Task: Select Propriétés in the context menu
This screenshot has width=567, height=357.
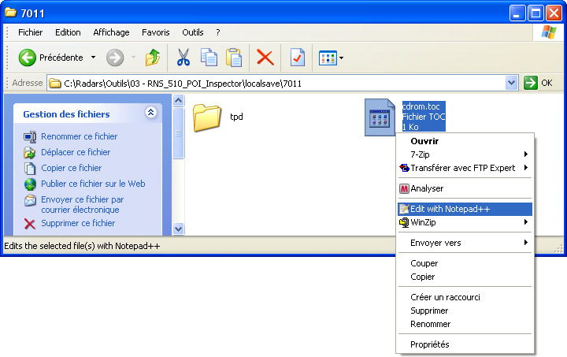Action: pyautogui.click(x=430, y=344)
